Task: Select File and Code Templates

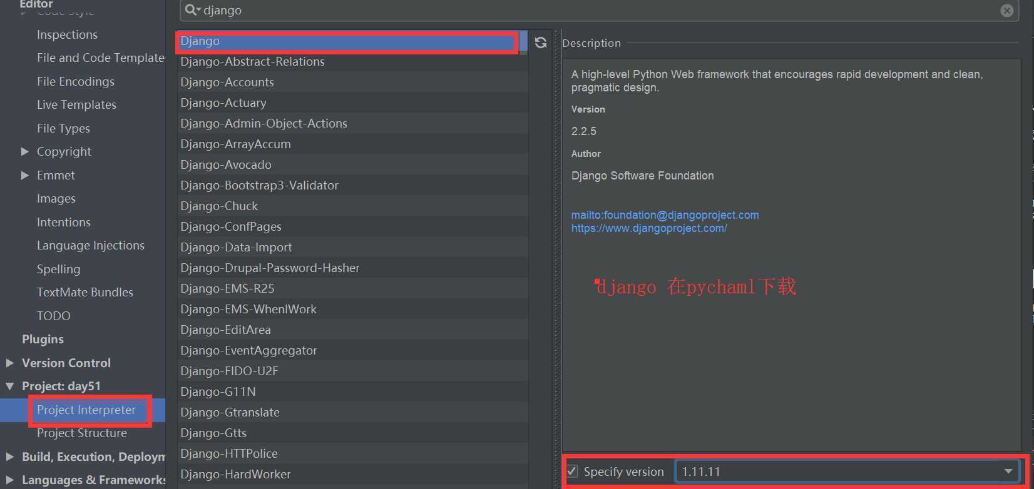Action: click(x=100, y=58)
